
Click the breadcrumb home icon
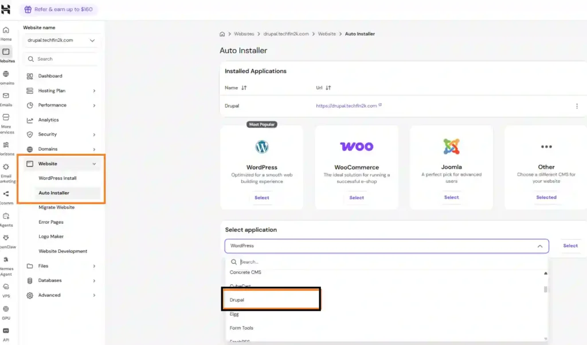pyautogui.click(x=222, y=34)
